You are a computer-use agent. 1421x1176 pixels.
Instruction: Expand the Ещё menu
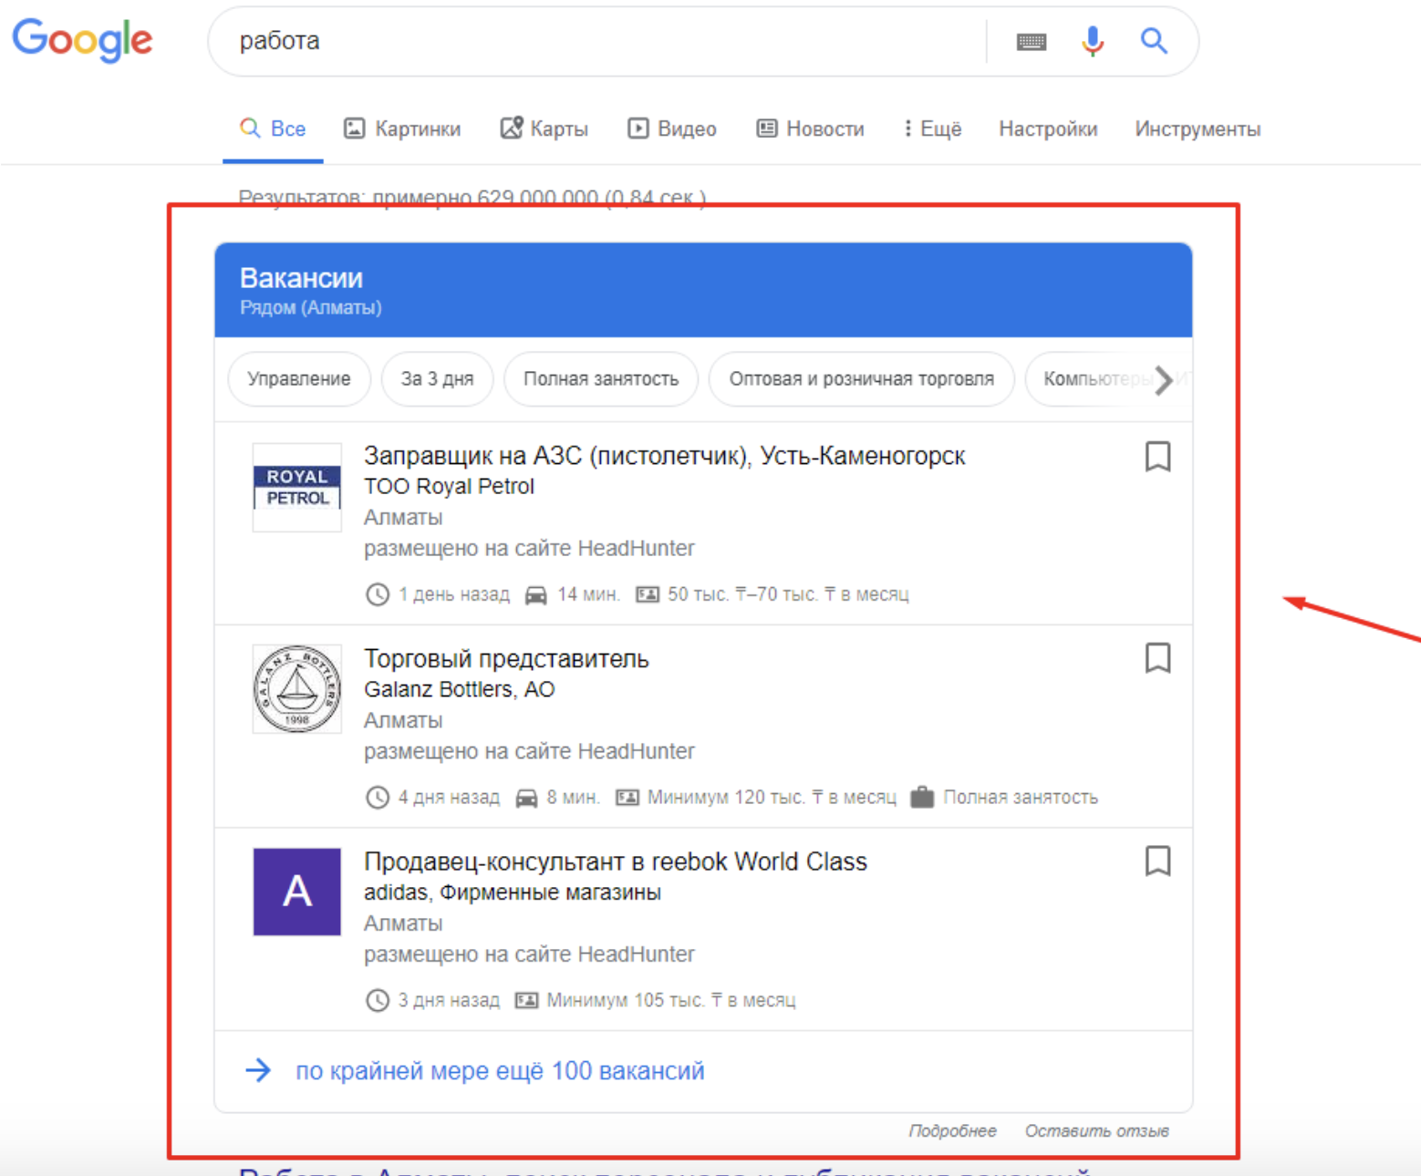pyautogui.click(x=933, y=129)
